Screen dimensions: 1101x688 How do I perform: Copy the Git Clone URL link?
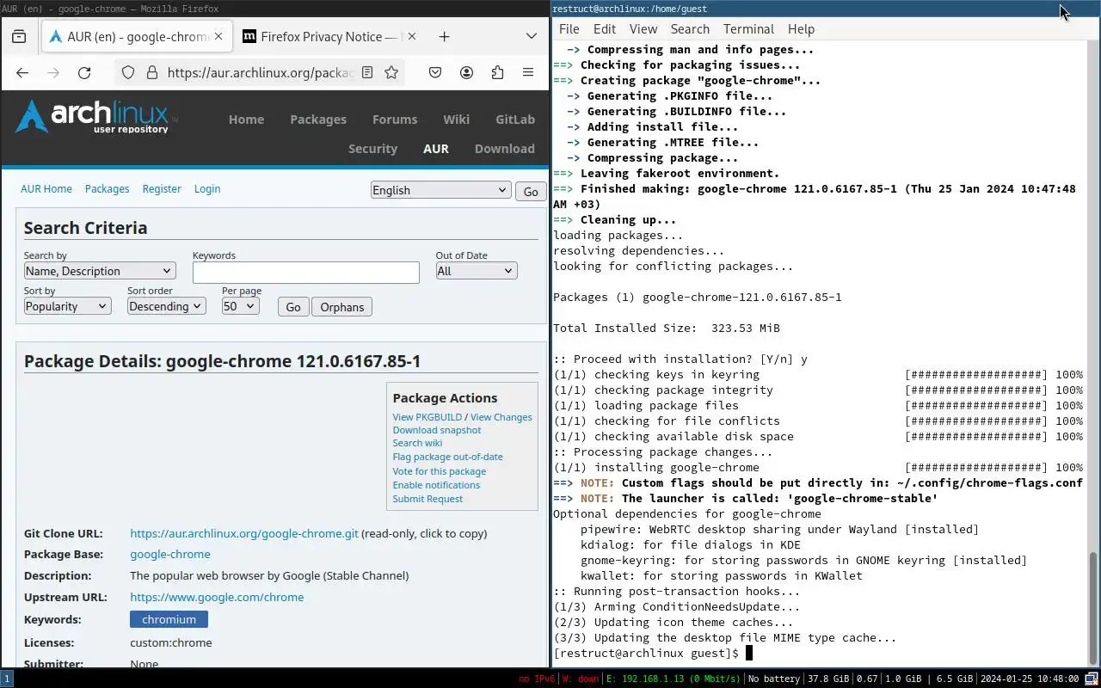pyautogui.click(x=244, y=533)
